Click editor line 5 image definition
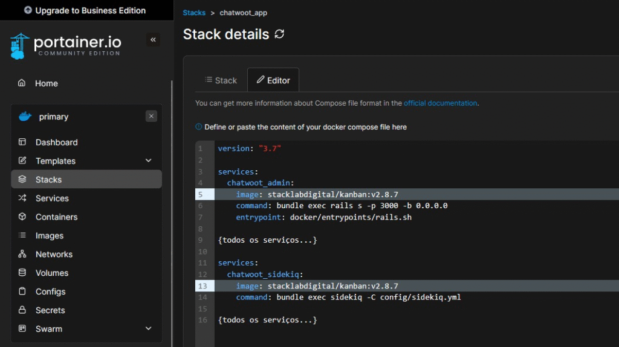Screen dimensions: 619x347 (317, 194)
